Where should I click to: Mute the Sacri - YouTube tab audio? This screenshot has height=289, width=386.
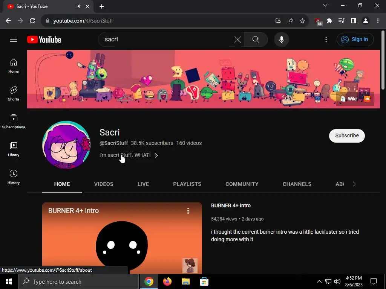pyautogui.click(x=79, y=6)
